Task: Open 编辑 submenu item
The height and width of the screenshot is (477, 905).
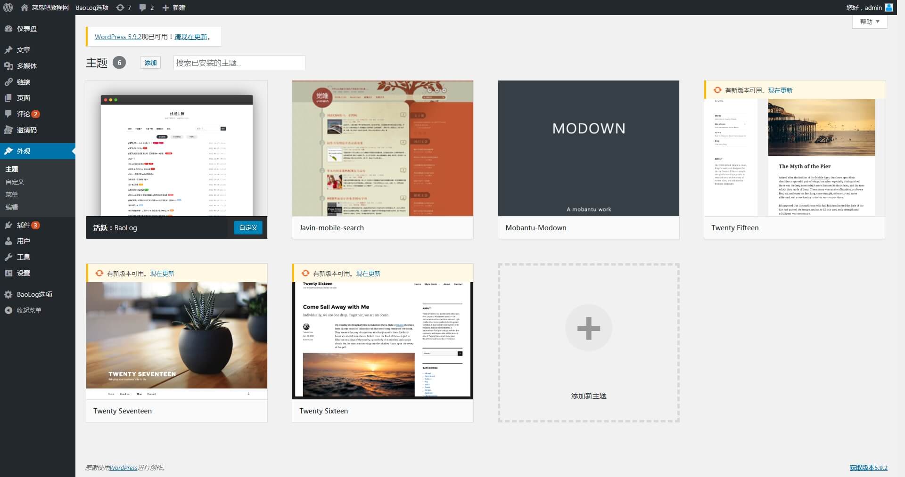Action: 12,207
